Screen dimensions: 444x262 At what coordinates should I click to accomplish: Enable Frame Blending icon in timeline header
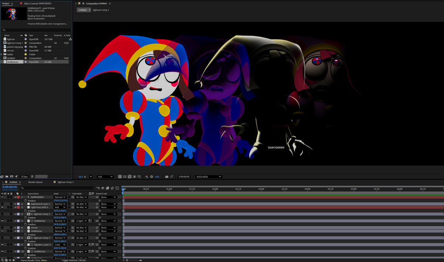pyautogui.click(x=108, y=188)
